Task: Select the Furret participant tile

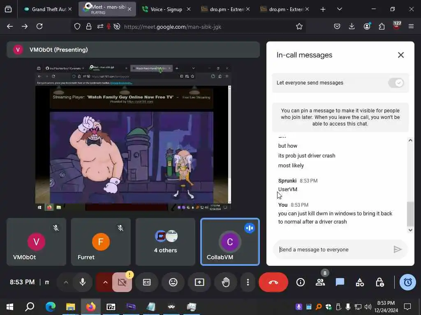Action: [101, 242]
